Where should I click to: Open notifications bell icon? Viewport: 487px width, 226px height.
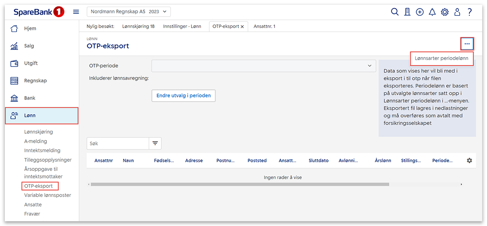point(432,12)
